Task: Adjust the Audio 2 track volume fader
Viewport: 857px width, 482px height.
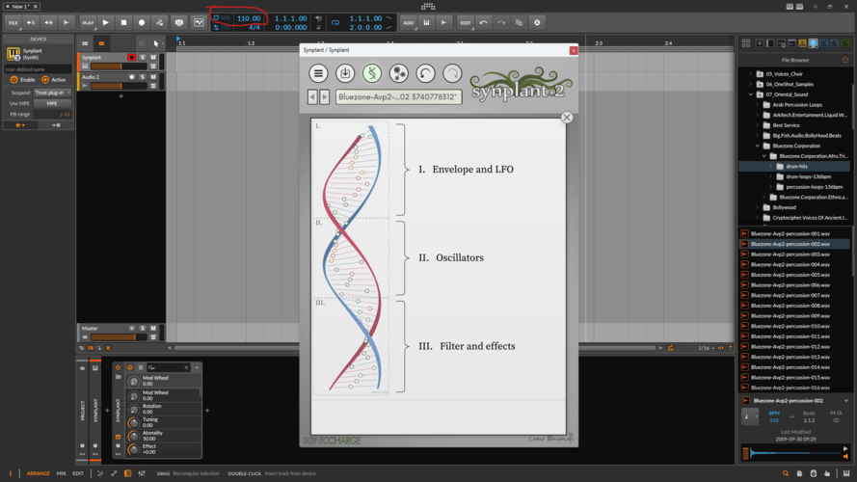Action: pyautogui.click(x=120, y=86)
